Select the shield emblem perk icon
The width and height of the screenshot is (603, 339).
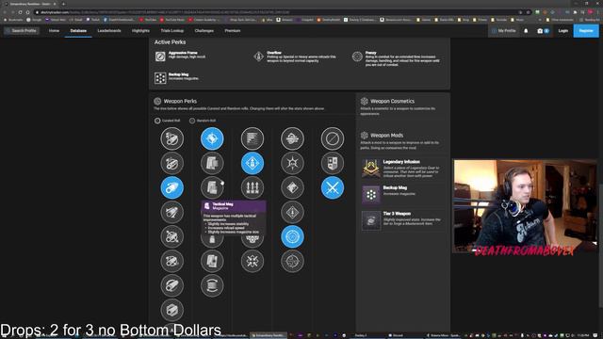333,163
